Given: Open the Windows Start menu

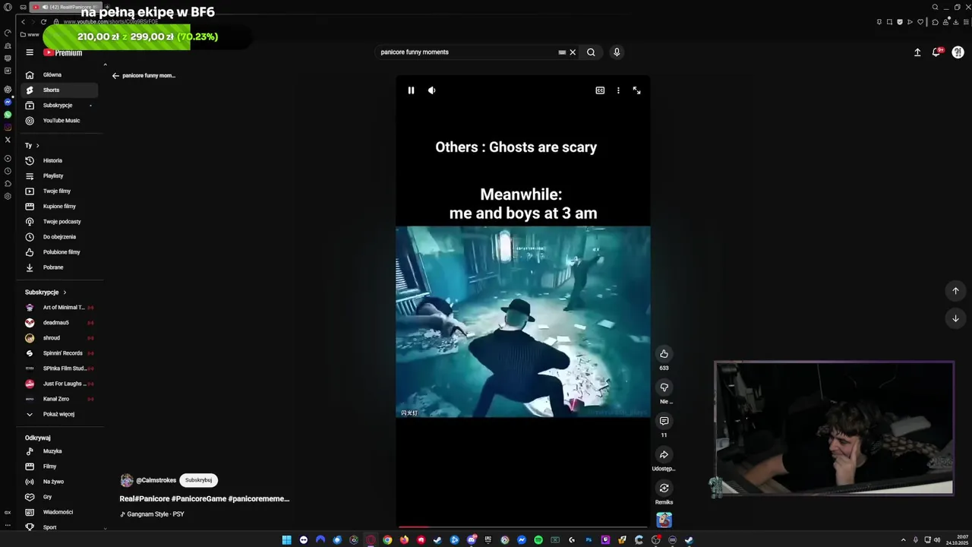Looking at the screenshot, I should [286, 540].
